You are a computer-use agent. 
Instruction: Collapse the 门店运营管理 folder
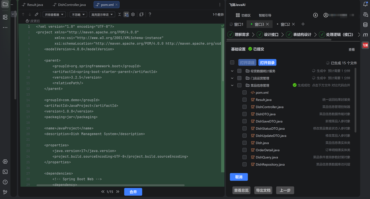[232, 78]
